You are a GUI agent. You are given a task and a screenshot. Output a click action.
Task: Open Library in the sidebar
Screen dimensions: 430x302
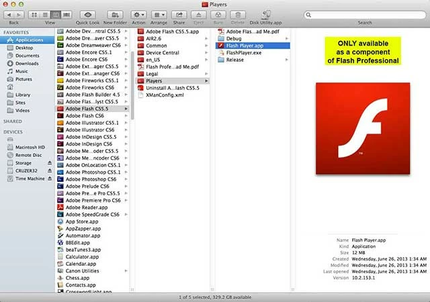click(x=23, y=95)
